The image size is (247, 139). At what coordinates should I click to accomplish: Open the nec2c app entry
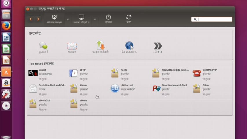(130, 74)
